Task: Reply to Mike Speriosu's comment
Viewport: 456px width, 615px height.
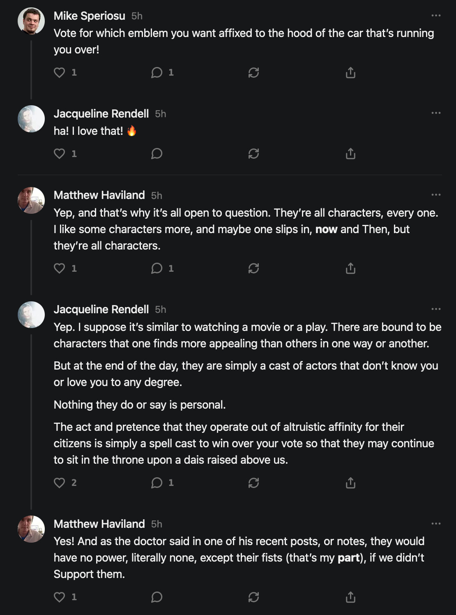Action: point(157,73)
